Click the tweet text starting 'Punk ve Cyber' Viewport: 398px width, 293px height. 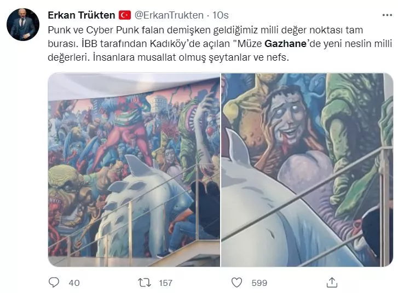tap(220, 44)
